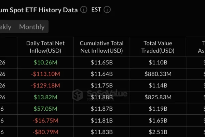The width and height of the screenshot is (205, 137).
Task: Click the $11.65B cumulative inflow value
Action: click(x=101, y=63)
